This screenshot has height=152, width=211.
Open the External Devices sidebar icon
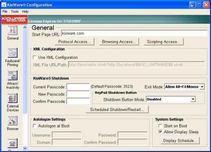(13, 98)
